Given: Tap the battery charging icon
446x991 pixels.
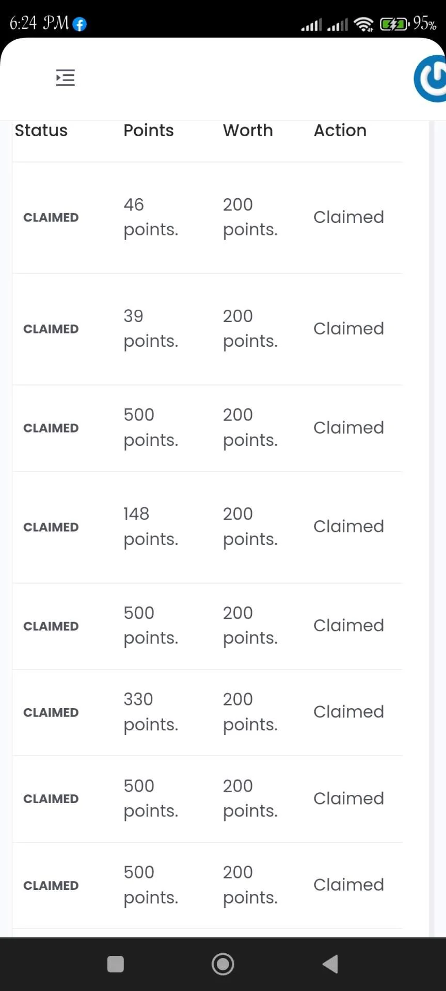Looking at the screenshot, I should point(394,24).
